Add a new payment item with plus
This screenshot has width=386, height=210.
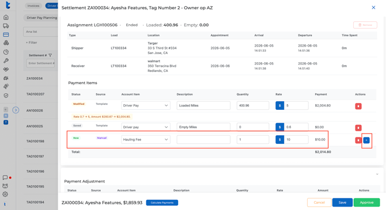pos(366,140)
